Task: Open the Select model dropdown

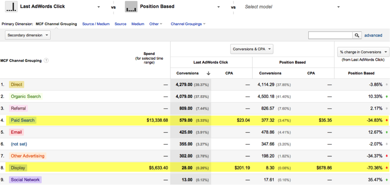Action: [338, 7]
